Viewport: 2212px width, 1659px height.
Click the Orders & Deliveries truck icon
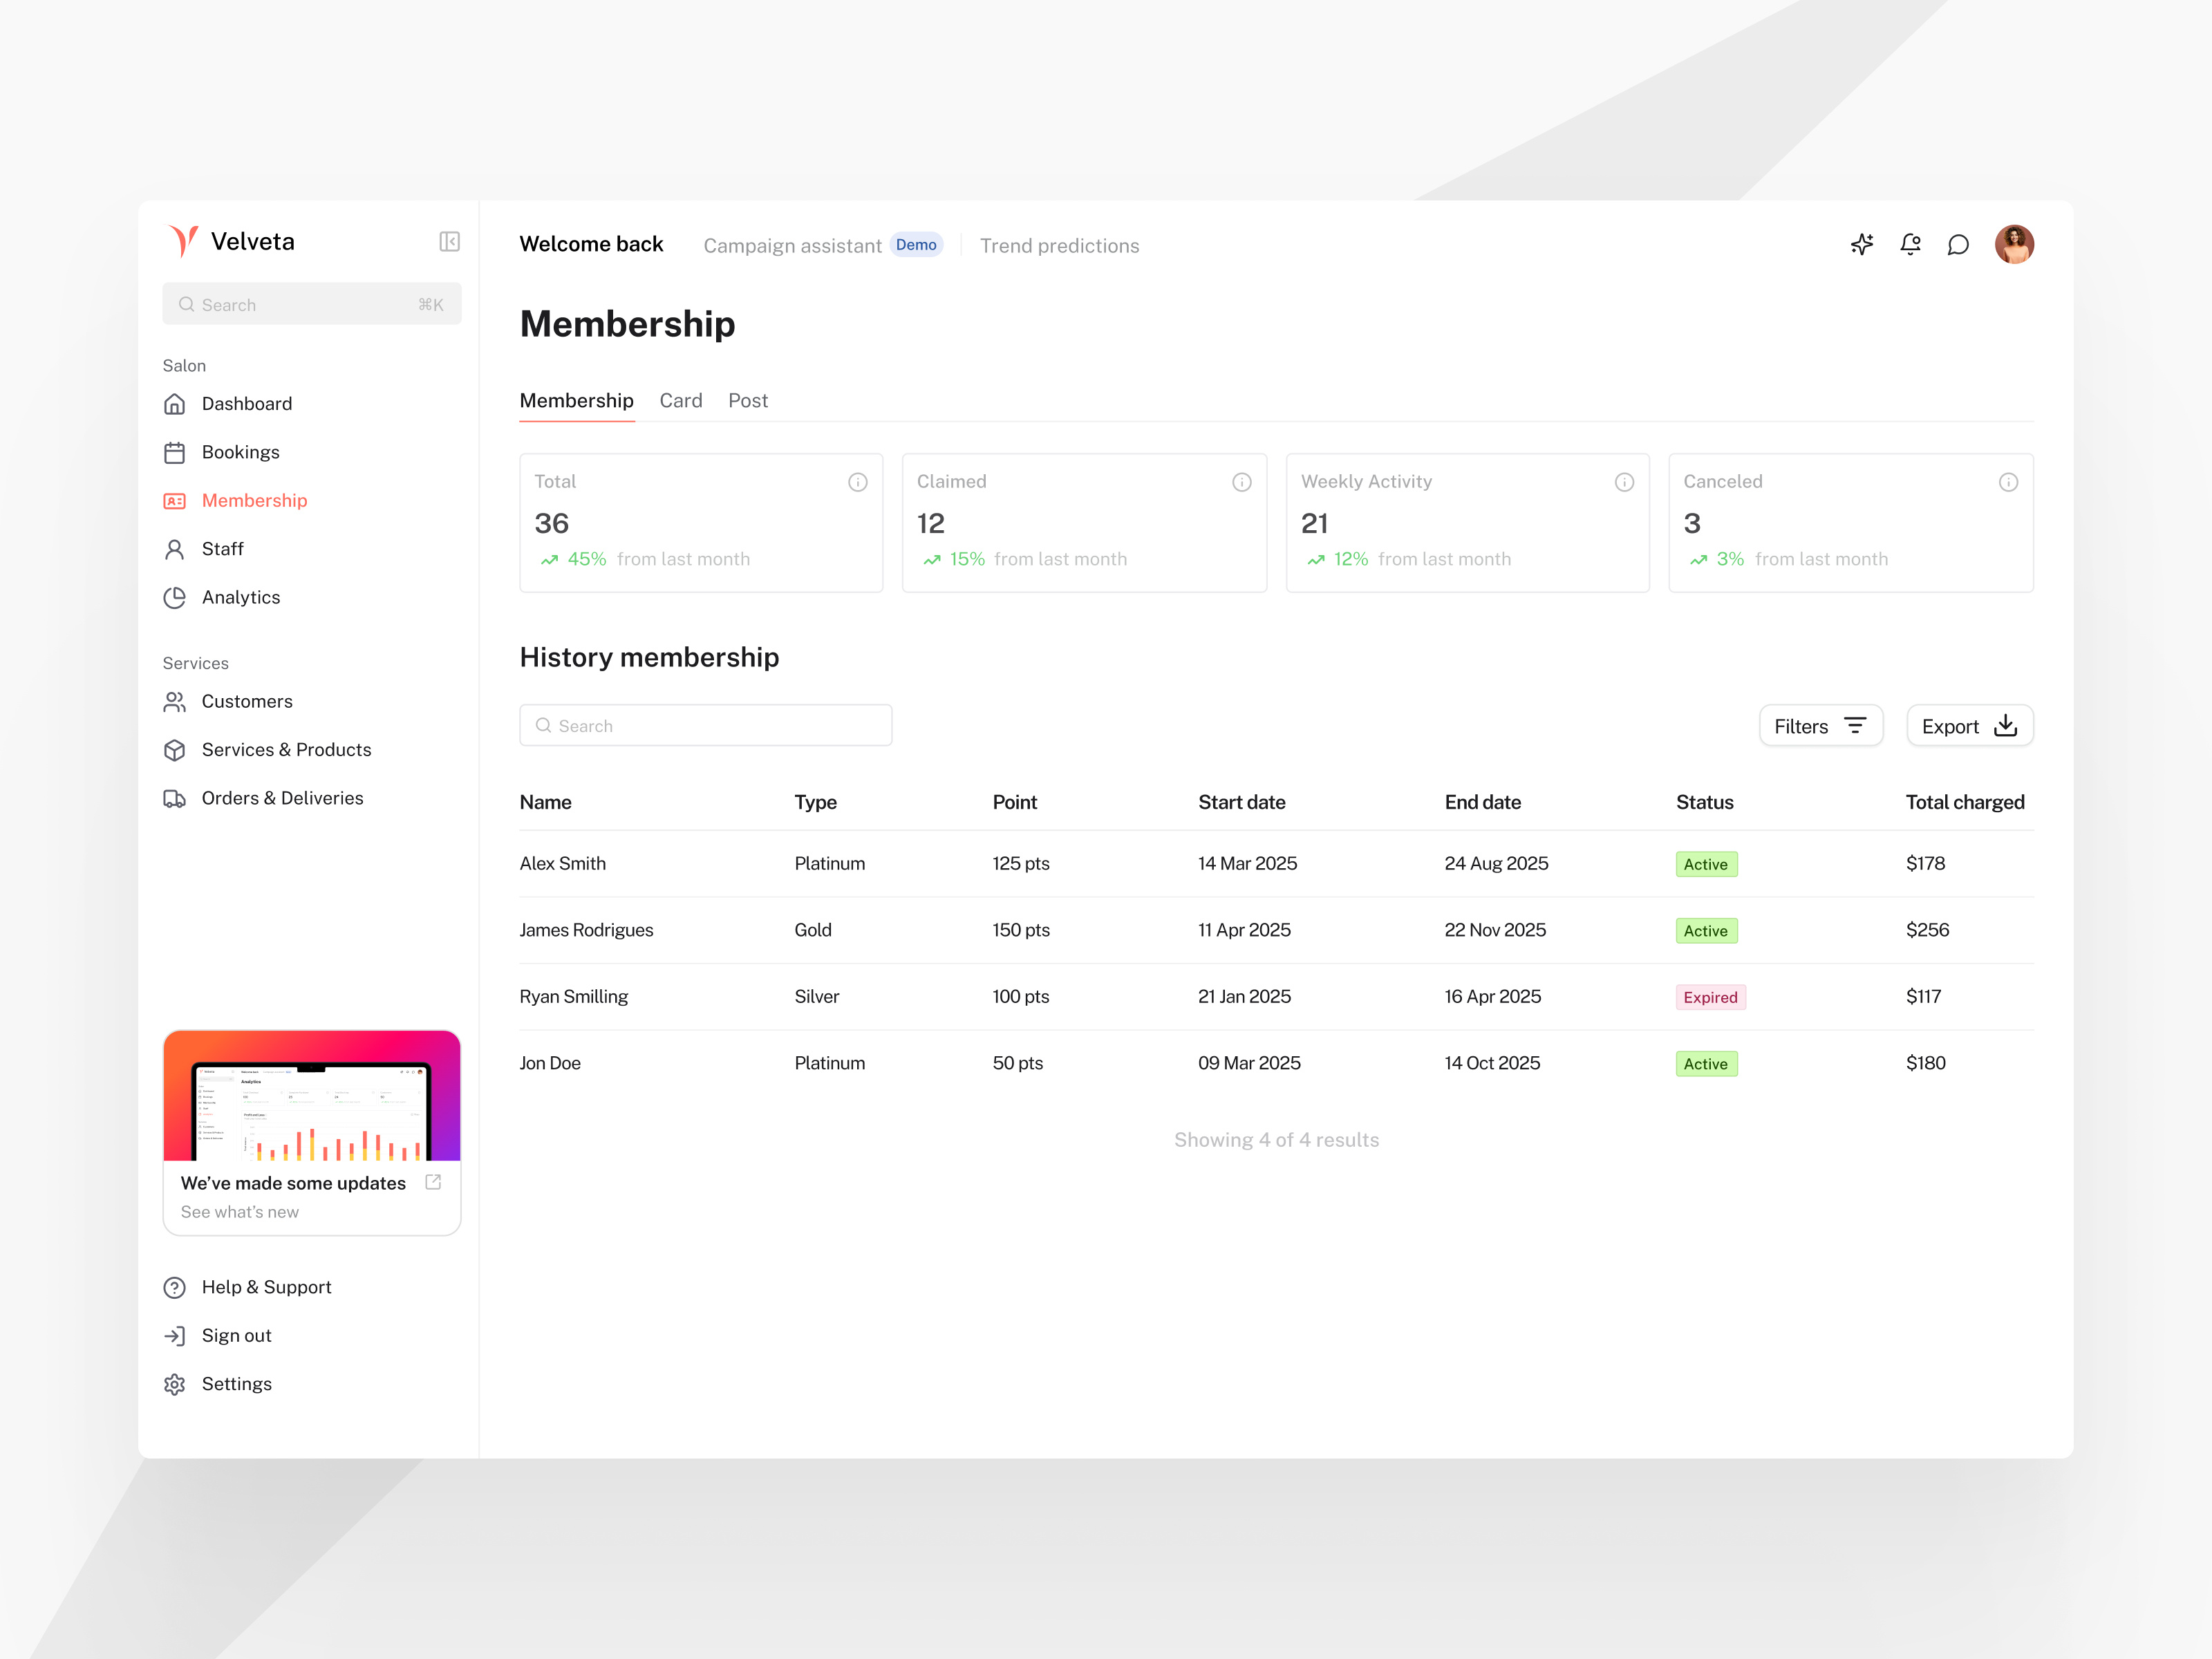[x=175, y=799]
